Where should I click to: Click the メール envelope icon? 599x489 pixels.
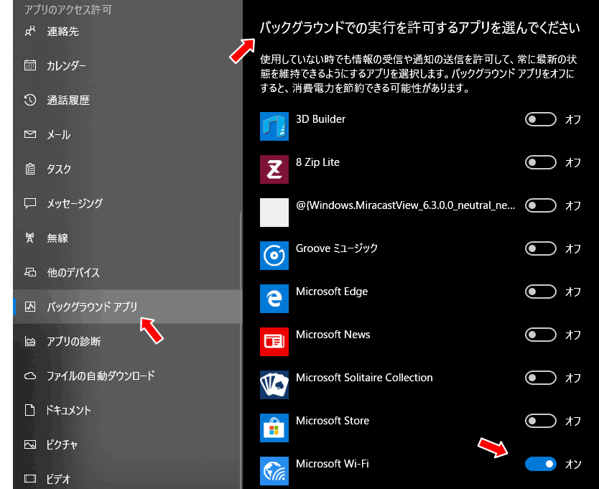coord(29,134)
